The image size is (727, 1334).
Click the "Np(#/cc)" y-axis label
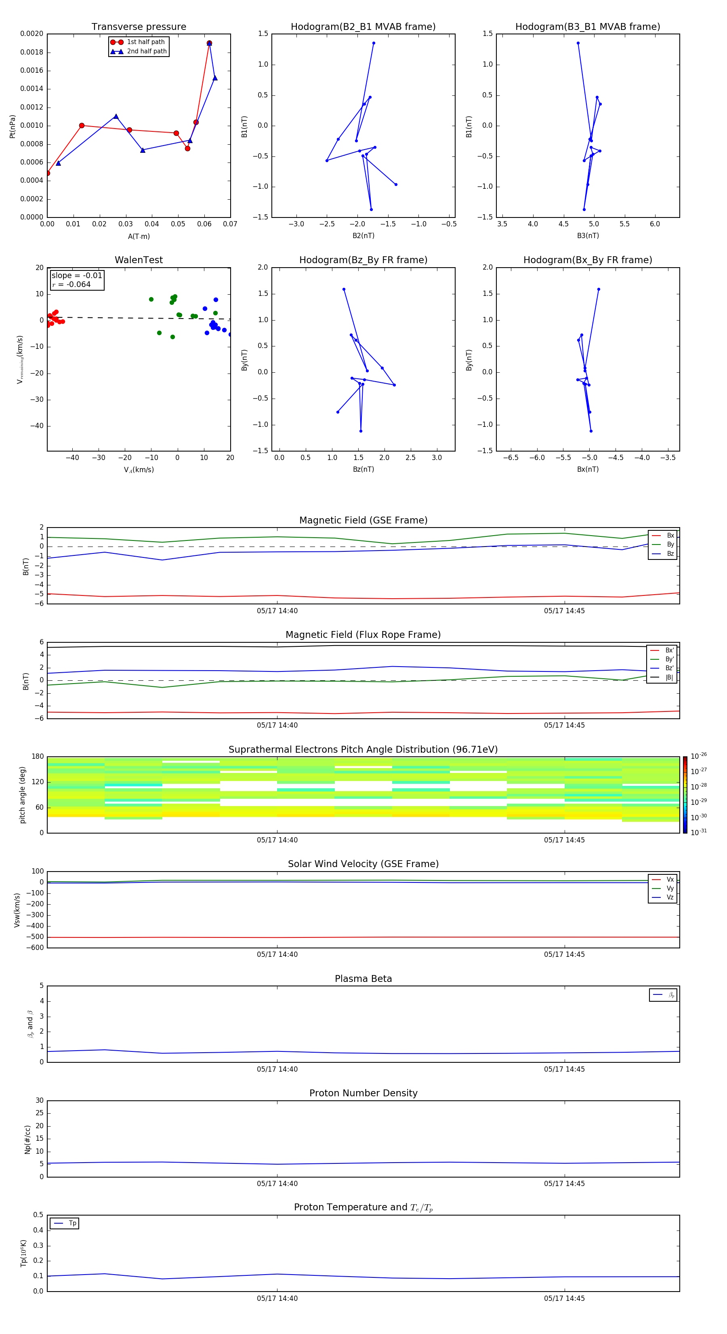pyautogui.click(x=27, y=1139)
